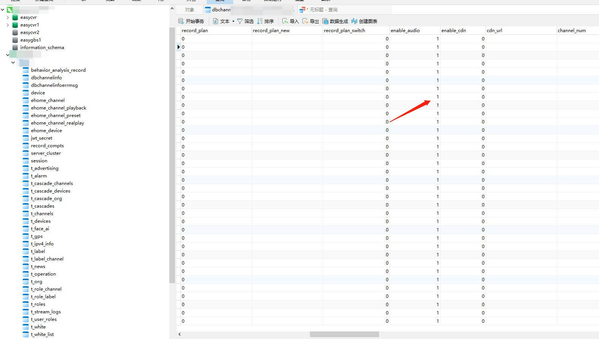The width and height of the screenshot is (599, 339).
Task: Collapse the top connection node
Action: click(2, 10)
